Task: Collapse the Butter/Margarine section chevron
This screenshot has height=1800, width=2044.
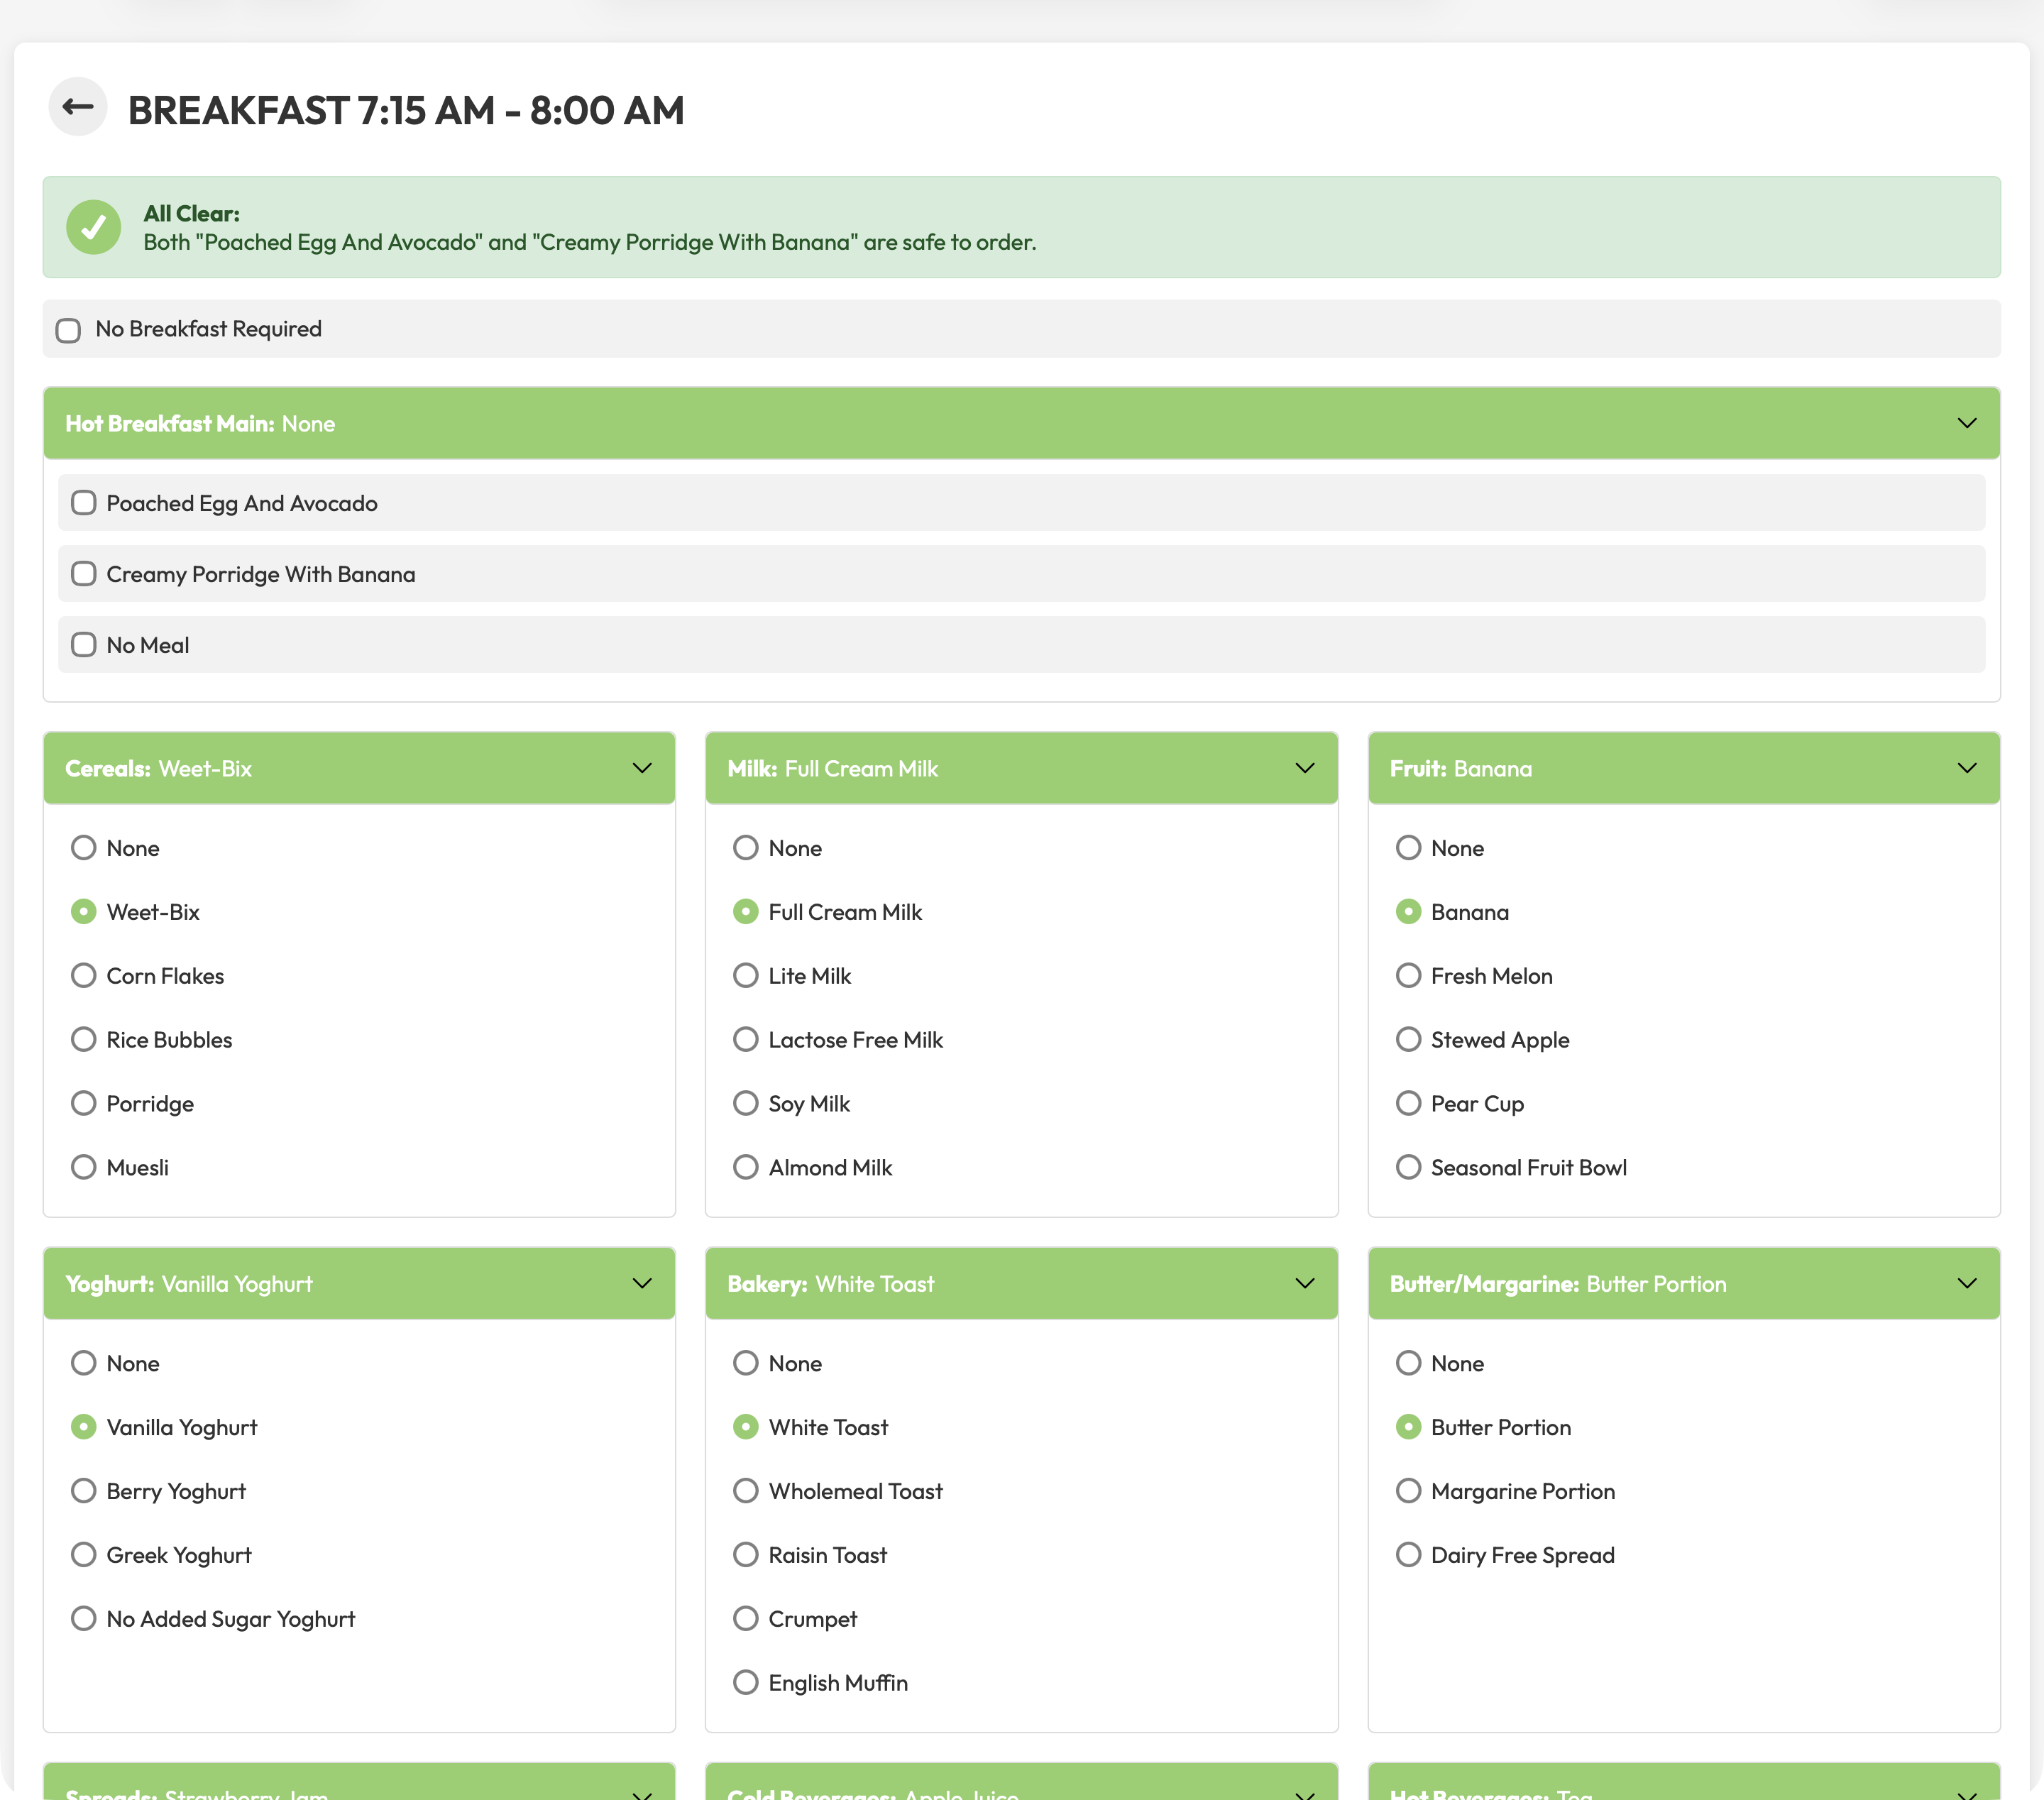Action: [x=1966, y=1283]
